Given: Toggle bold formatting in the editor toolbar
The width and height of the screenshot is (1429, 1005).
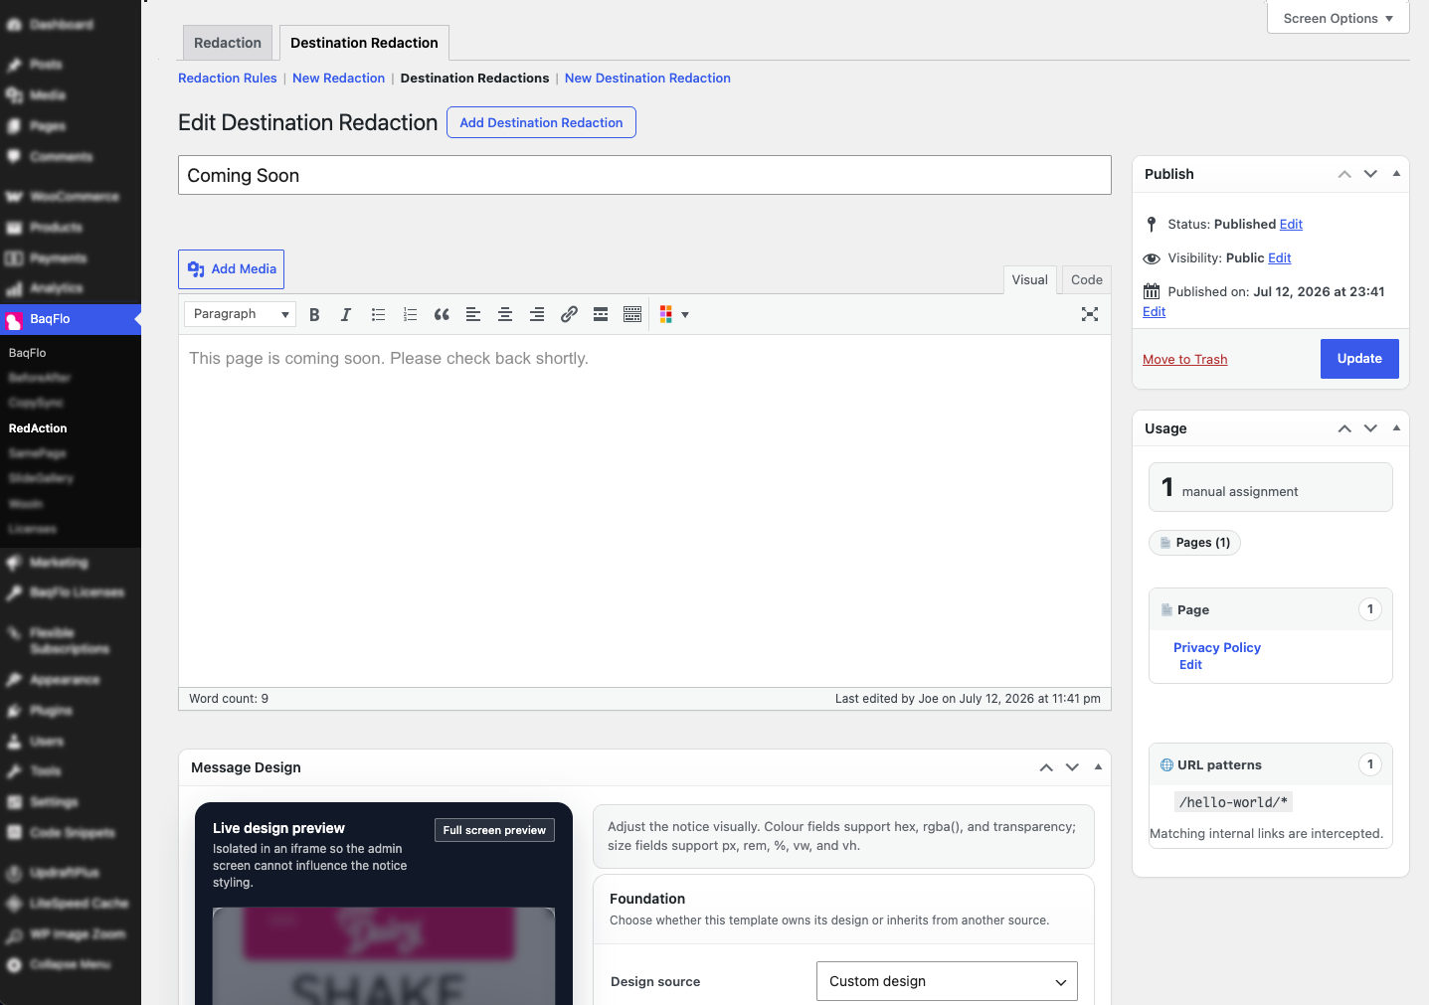Looking at the screenshot, I should (314, 314).
